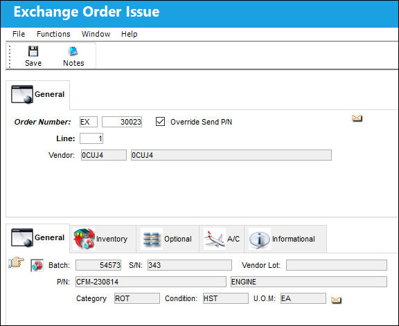
Task: Open the Help menu
Action: pos(130,34)
